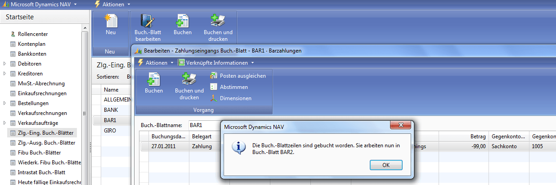Select Debitoren in navigation pane

tap(29, 64)
